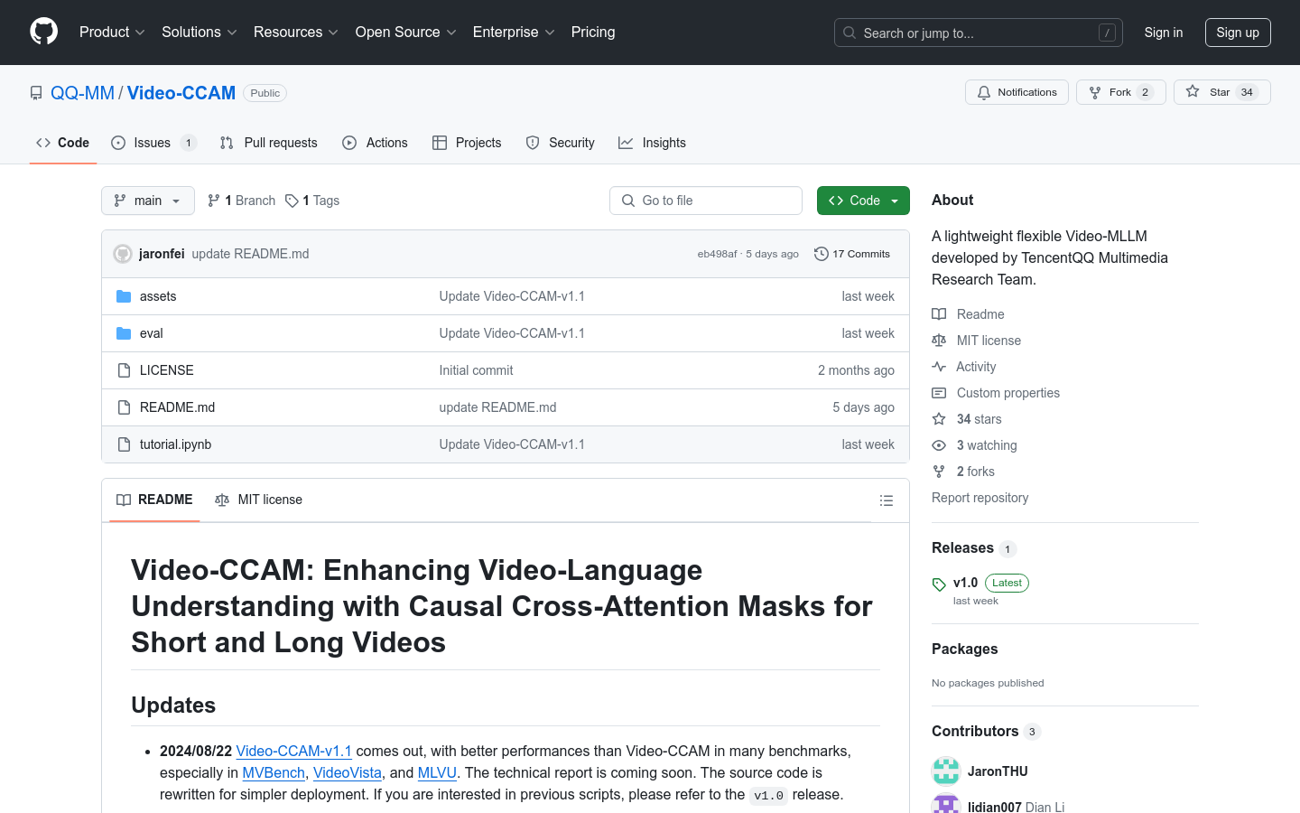This screenshot has width=1300, height=813.
Task: Expand the Enterprise menu
Action: coord(514,32)
